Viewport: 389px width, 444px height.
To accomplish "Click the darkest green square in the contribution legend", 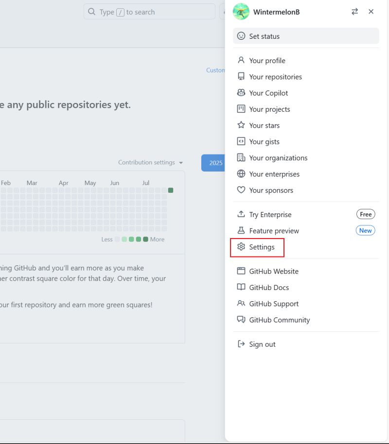I will 145,239.
